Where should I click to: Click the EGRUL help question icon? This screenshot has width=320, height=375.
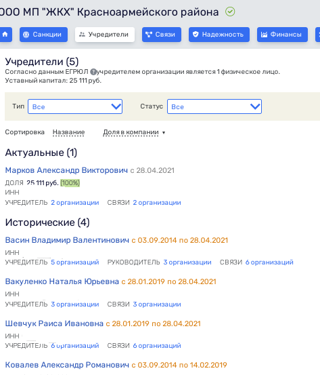[93, 72]
